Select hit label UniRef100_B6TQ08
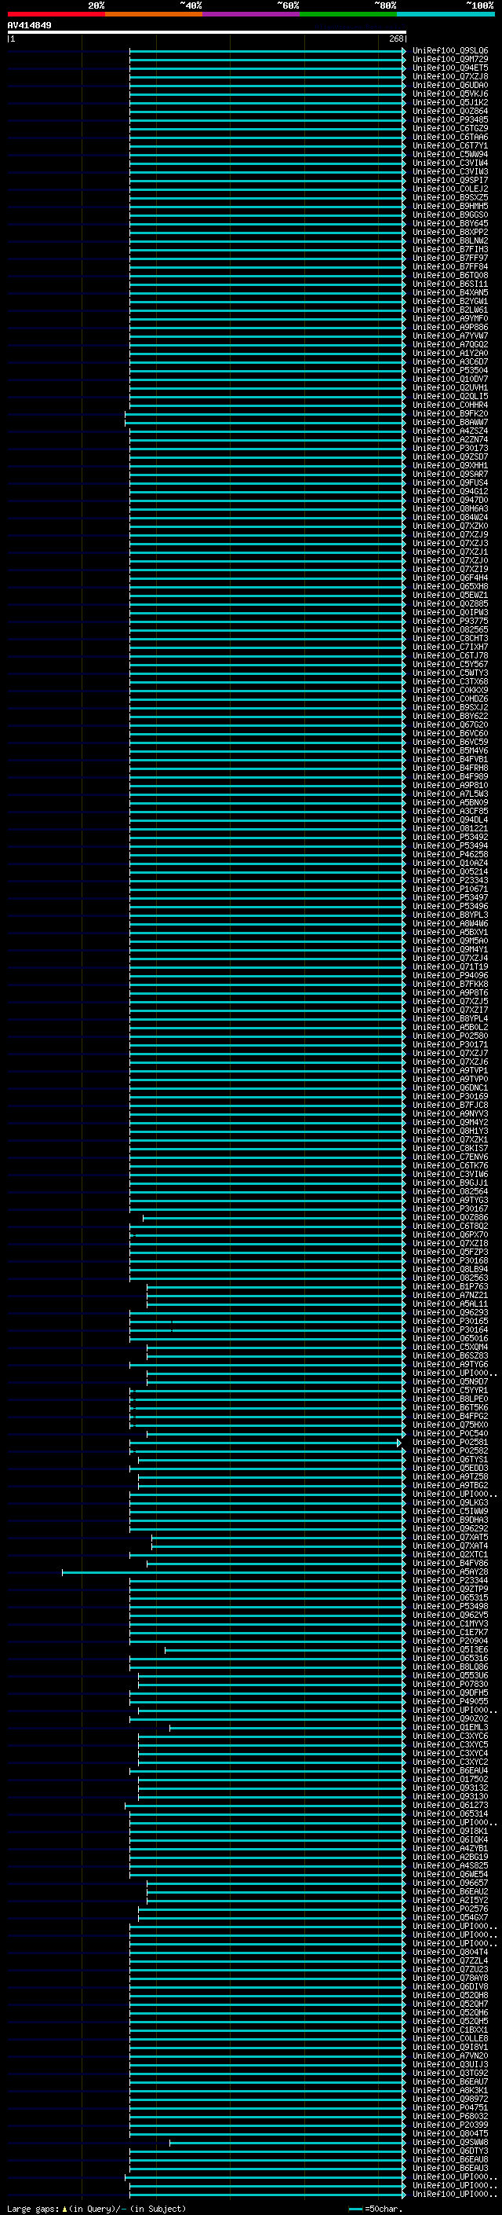The width and height of the screenshot is (502, 2215). pyautogui.click(x=450, y=275)
